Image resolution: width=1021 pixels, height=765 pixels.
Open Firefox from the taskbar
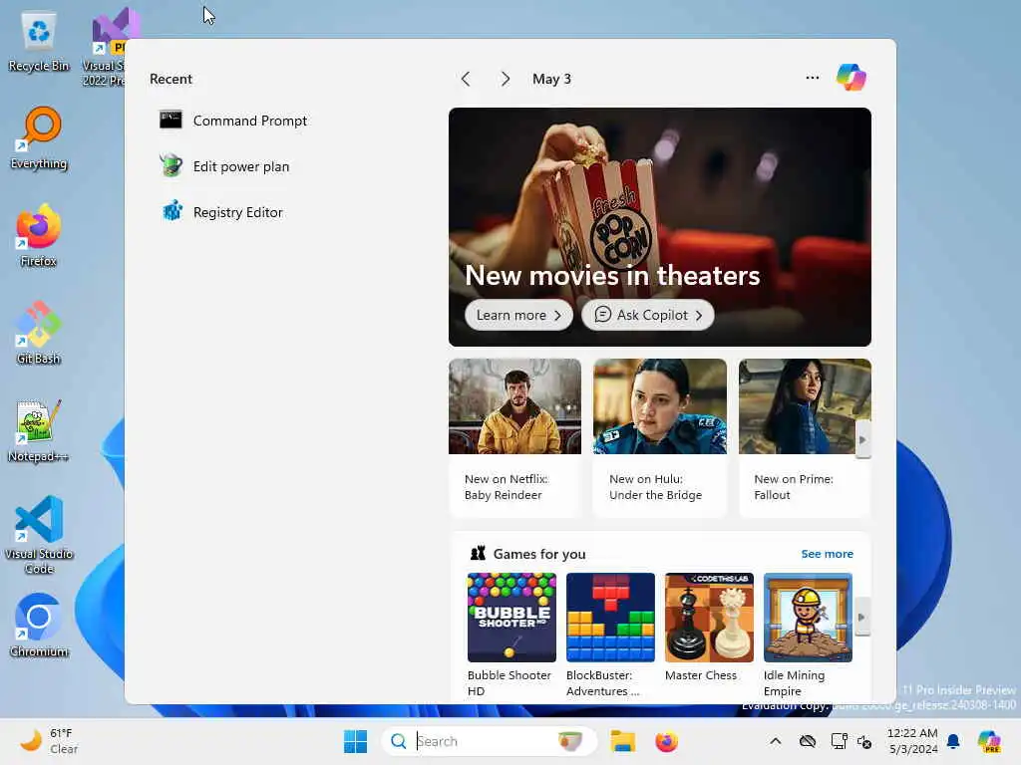[x=666, y=741]
